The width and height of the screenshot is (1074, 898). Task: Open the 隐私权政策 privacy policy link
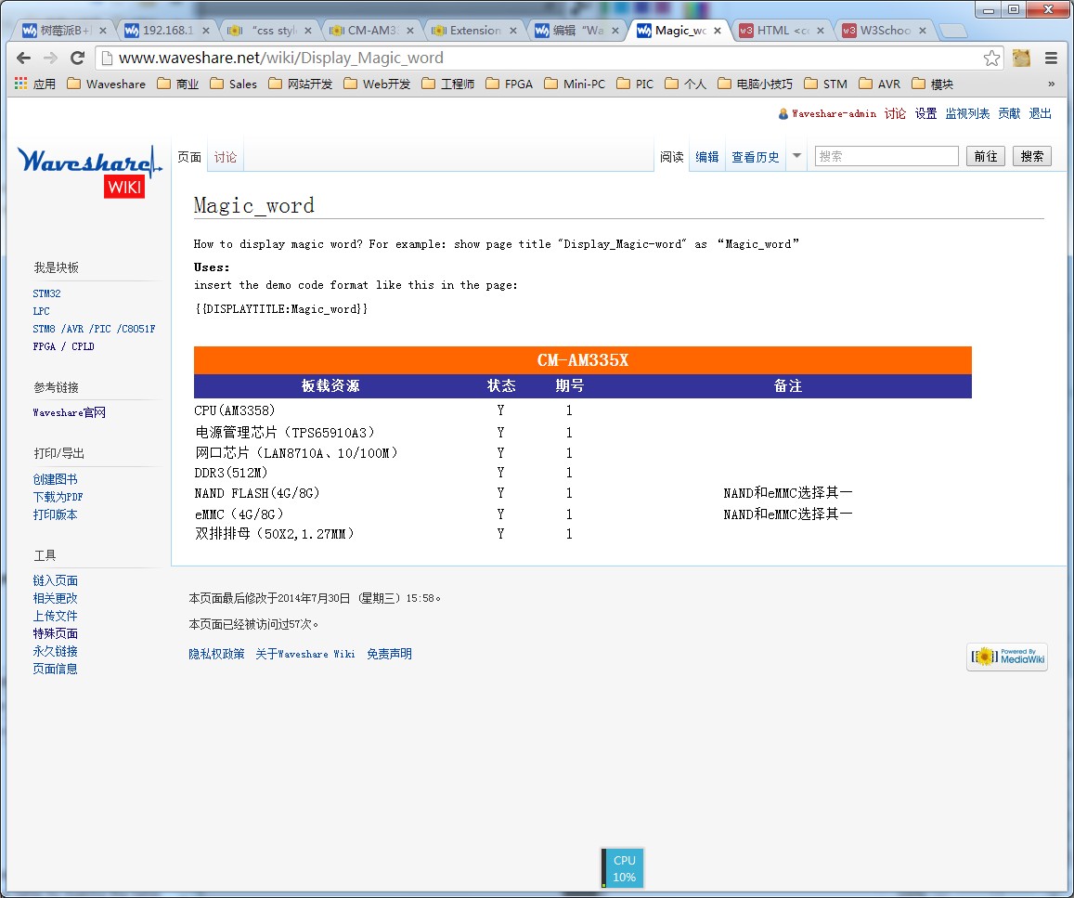coord(216,654)
